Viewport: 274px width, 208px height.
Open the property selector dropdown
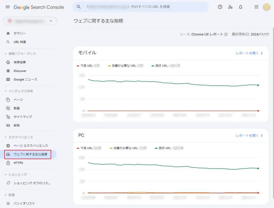pyautogui.click(x=30, y=21)
